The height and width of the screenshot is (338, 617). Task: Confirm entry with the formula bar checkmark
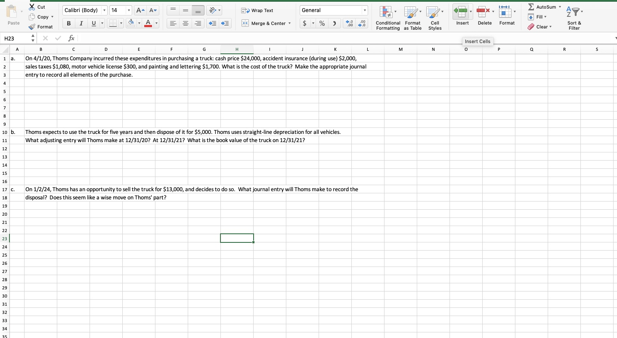(x=58, y=38)
